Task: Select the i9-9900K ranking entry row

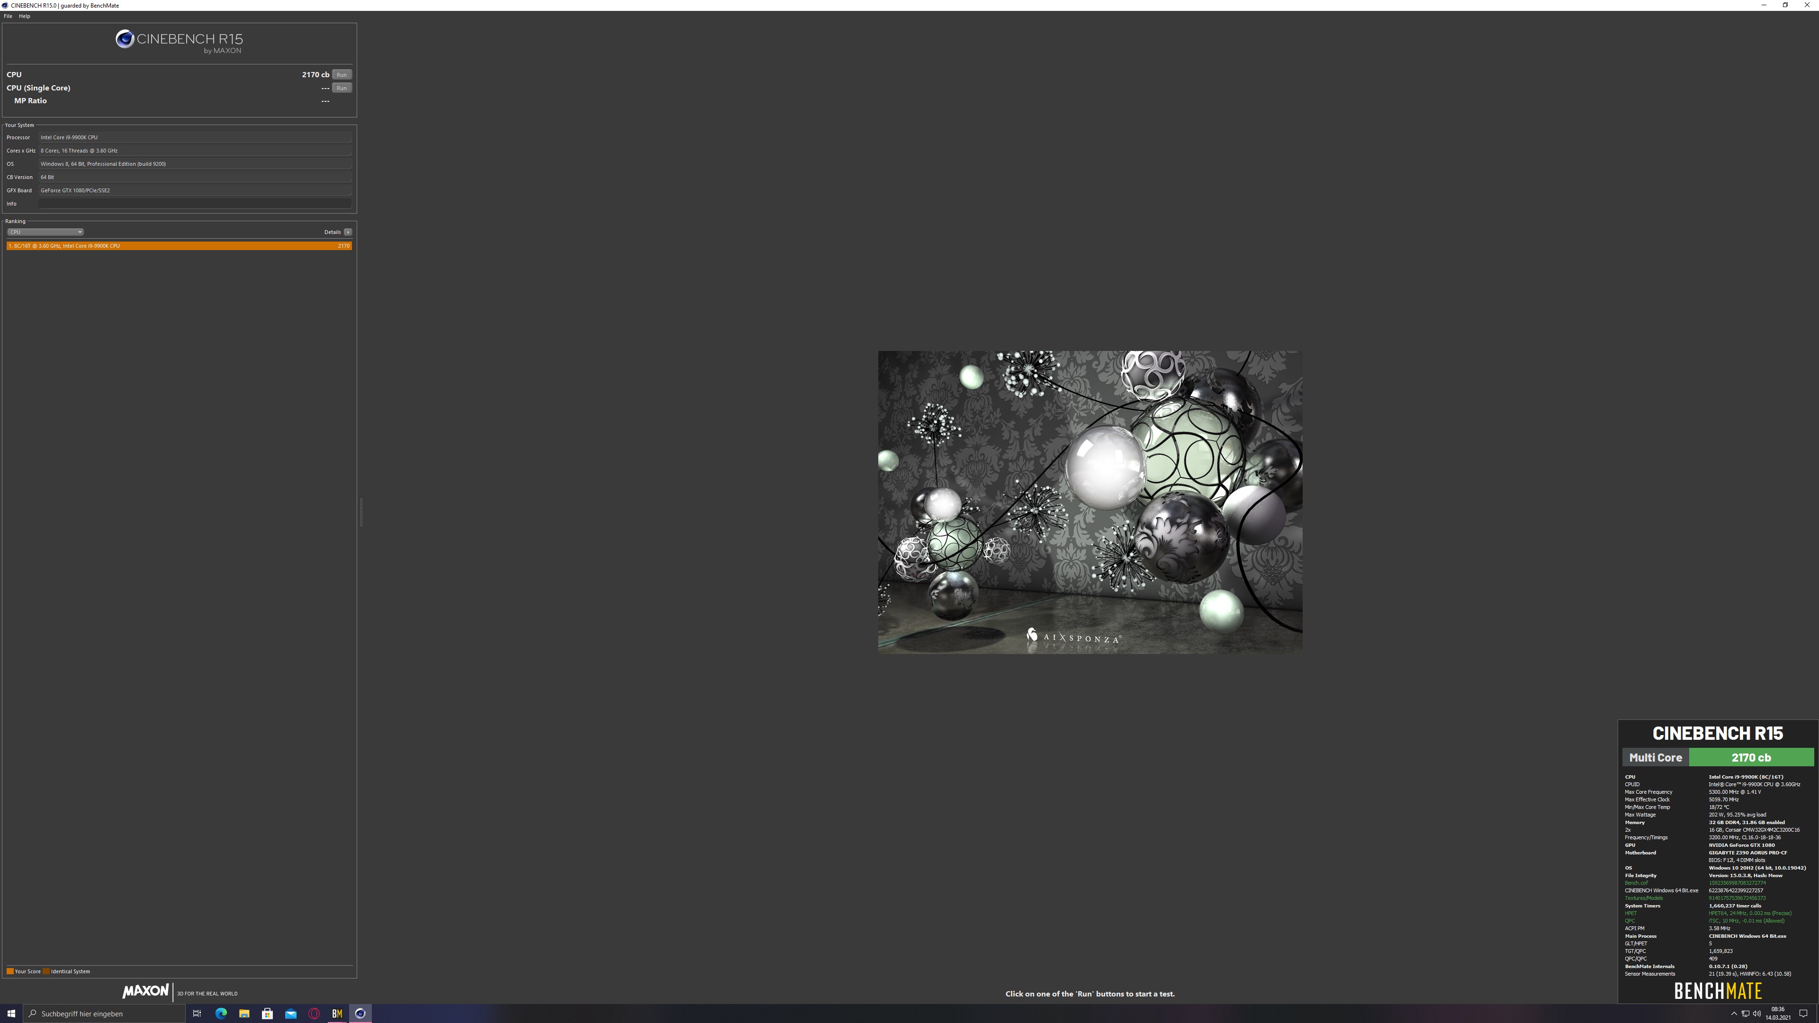Action: 180,246
